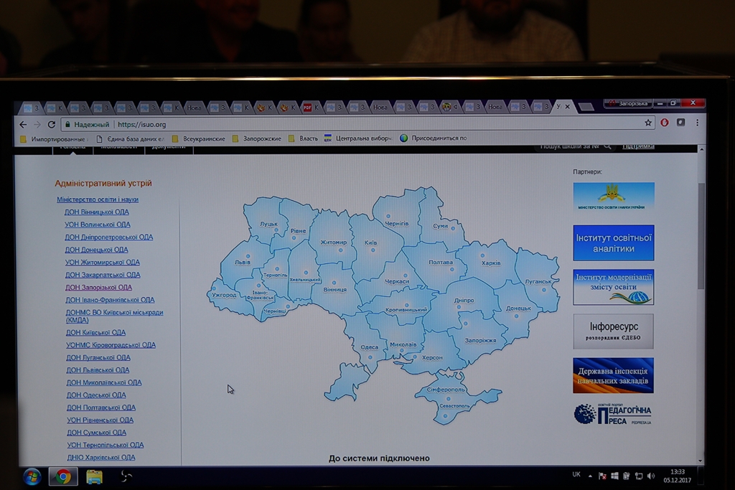Open УОН Волинської ОДА link
The image size is (735, 490).
[x=98, y=225]
